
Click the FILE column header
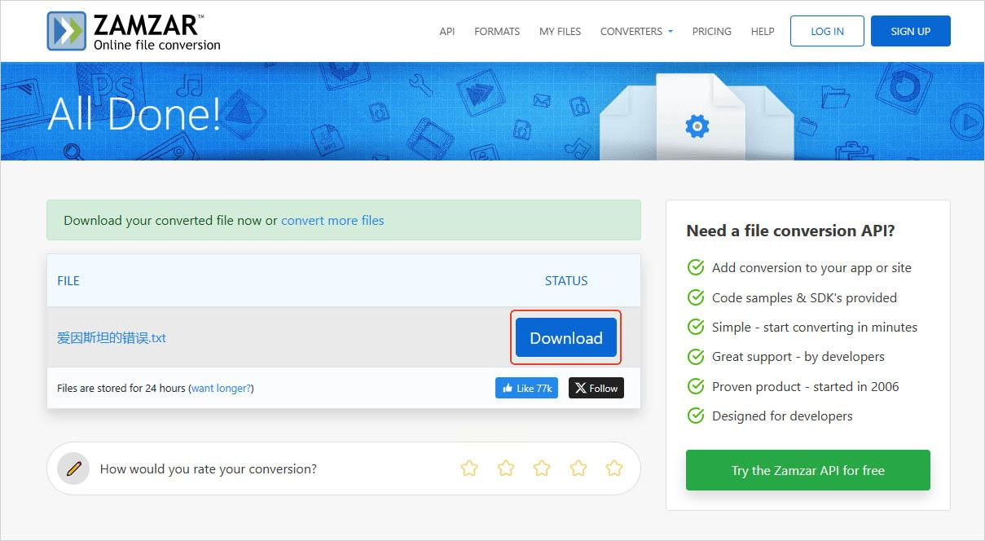click(68, 280)
